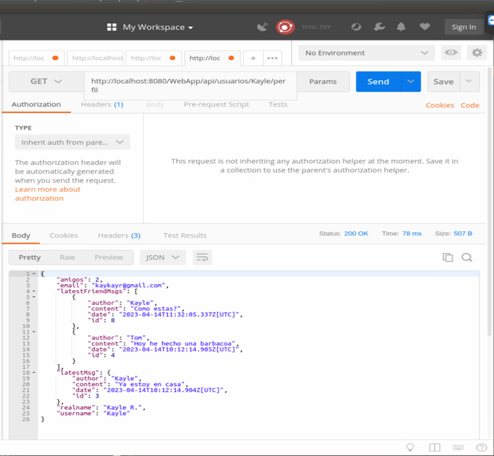
Task: Toggle two-pane view icon in status bar
Action: click(434, 447)
